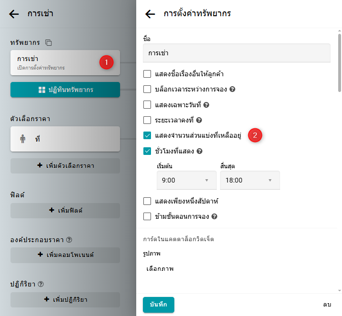Click the ลบ delete button

326,305
